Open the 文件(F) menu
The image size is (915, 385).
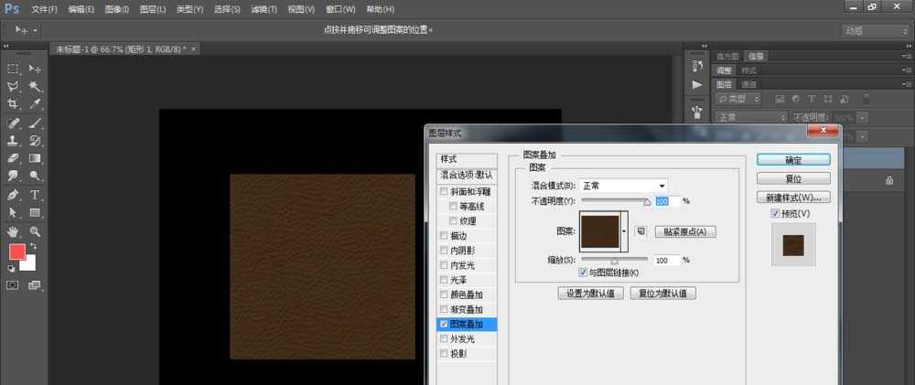44,9
